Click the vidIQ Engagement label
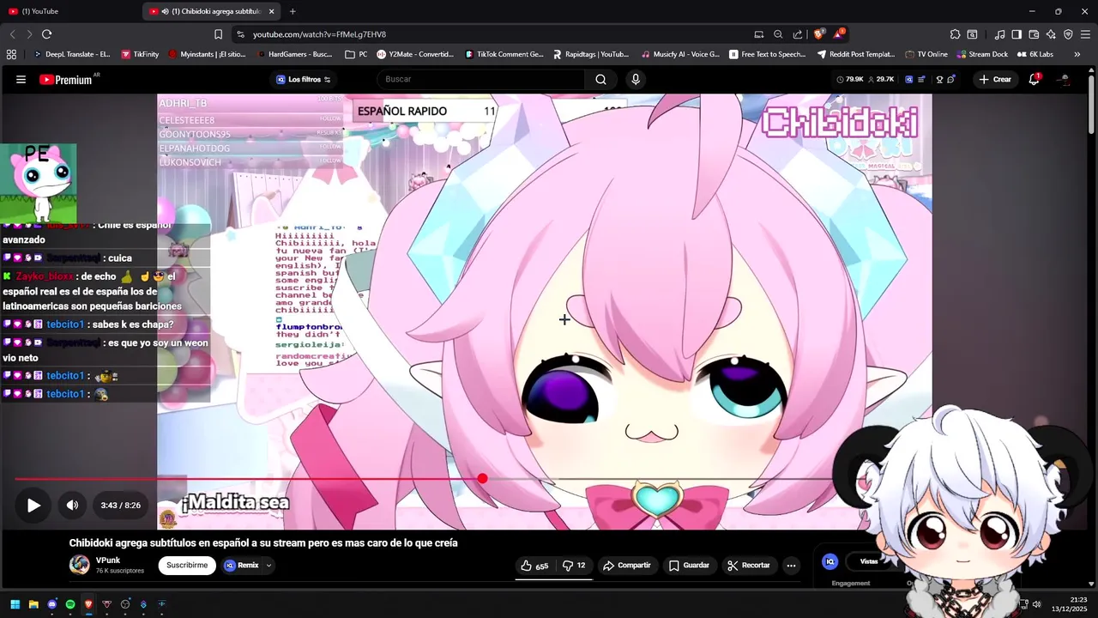 click(x=851, y=584)
